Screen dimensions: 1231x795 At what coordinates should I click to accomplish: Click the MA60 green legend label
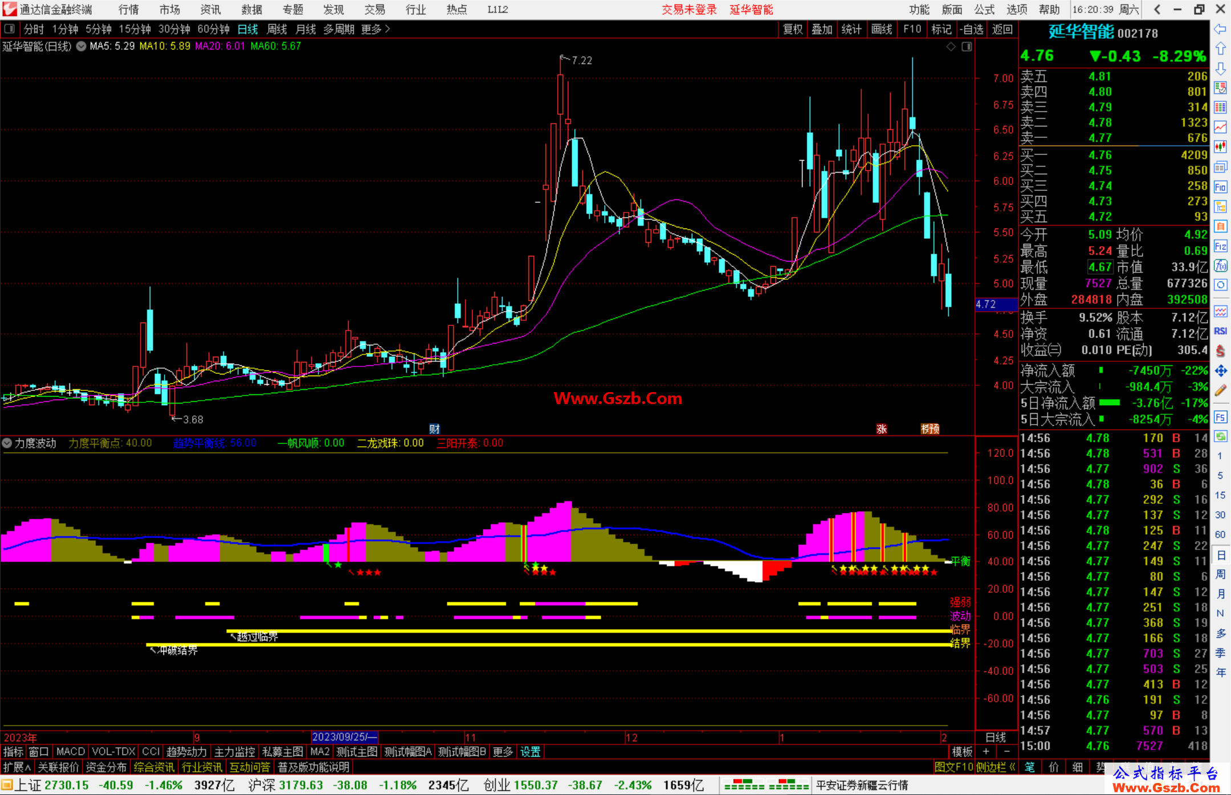click(x=275, y=46)
